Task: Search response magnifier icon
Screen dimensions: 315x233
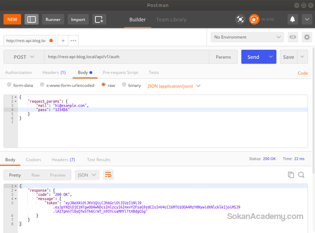Action: (301, 175)
